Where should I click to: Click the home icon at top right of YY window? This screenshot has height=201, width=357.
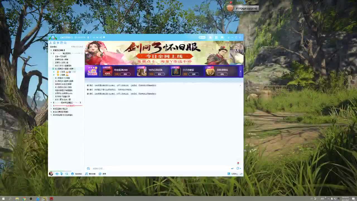click(x=210, y=37)
